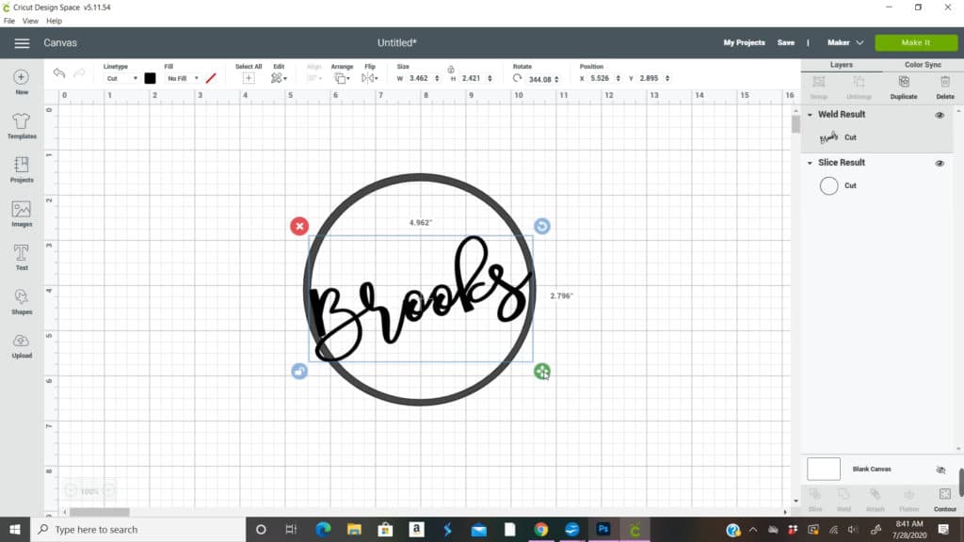Open the hamburger menu next to Canvas
The height and width of the screenshot is (542, 964).
pos(22,43)
